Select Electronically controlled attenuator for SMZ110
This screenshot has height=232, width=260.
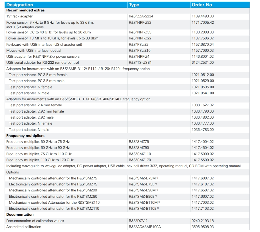tap(54, 209)
